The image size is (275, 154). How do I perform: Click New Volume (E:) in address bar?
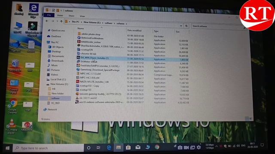(x=92, y=22)
